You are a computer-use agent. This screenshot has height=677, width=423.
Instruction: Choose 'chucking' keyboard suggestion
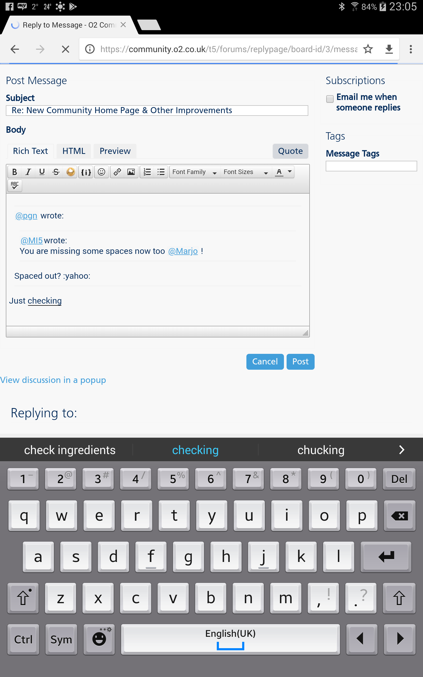click(321, 450)
